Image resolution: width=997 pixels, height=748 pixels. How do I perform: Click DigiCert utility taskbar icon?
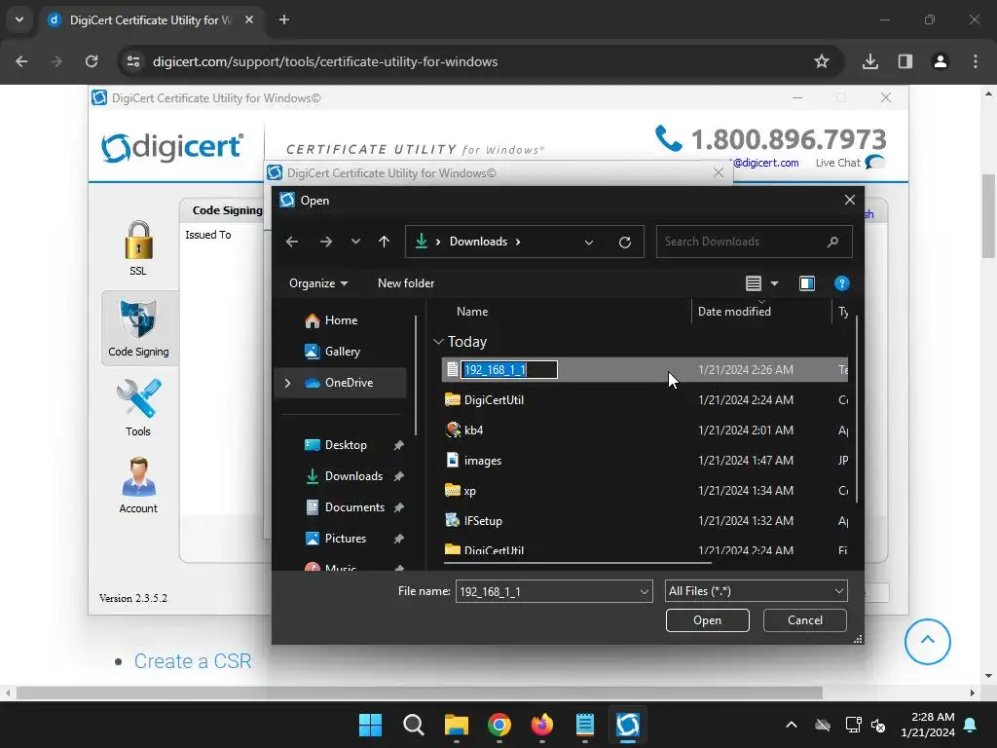628,725
